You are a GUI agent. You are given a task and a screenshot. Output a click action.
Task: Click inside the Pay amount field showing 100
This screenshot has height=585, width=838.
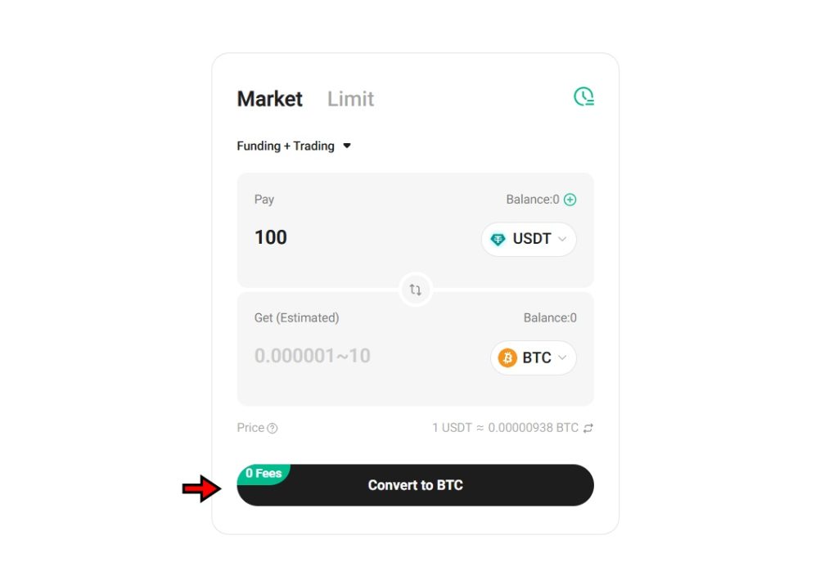[327, 237]
